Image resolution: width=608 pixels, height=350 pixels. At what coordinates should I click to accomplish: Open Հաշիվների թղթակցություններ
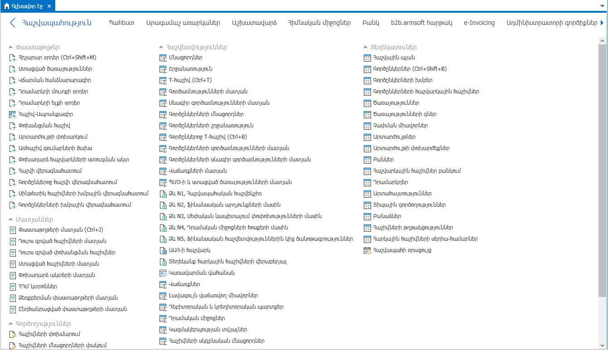tap(413, 228)
